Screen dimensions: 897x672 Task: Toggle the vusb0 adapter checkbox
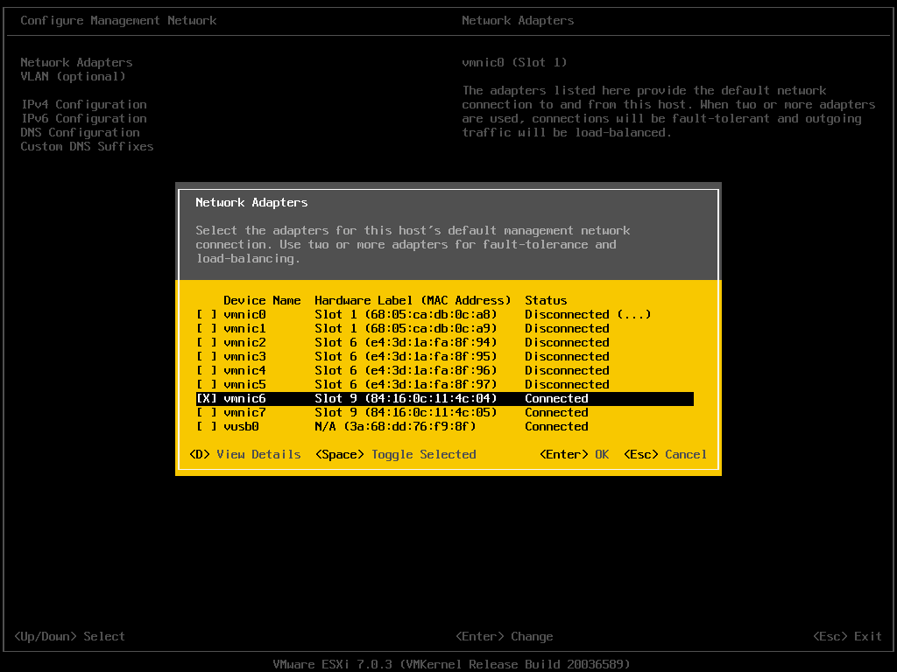pos(207,426)
